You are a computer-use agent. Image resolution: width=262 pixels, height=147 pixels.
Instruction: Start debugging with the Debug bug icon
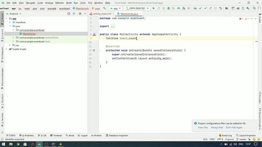pyautogui.click(x=169, y=8)
